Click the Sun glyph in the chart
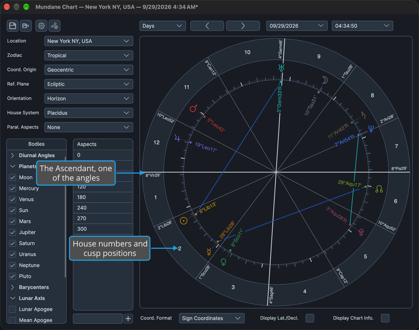This screenshot has width=419, height=330. (183, 221)
